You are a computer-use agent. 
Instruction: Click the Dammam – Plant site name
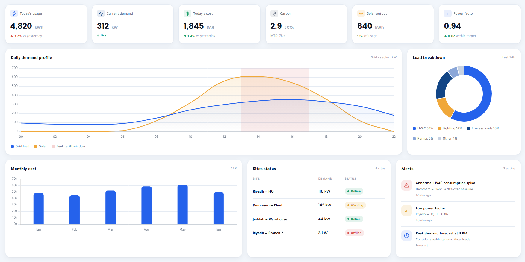click(268, 205)
